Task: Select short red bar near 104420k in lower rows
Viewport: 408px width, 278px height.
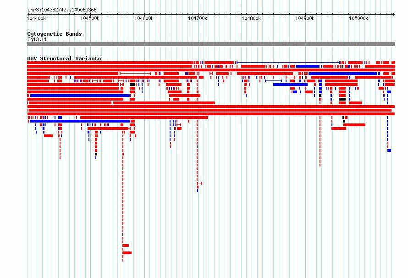Action: [49, 136]
